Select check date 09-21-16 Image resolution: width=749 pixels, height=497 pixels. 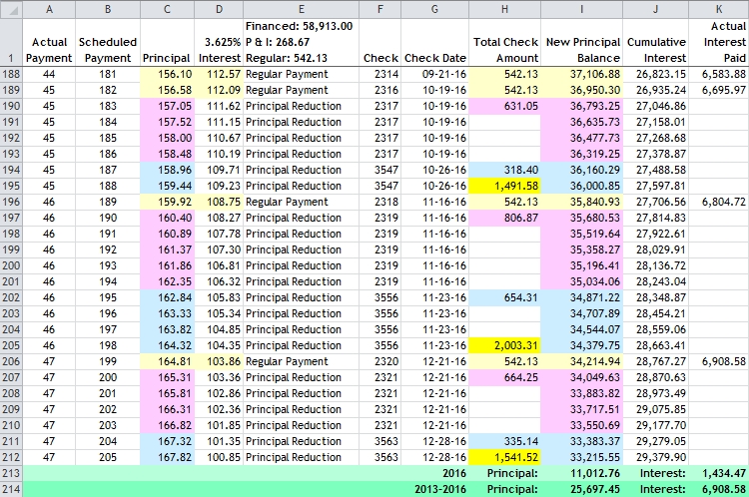tap(435, 74)
